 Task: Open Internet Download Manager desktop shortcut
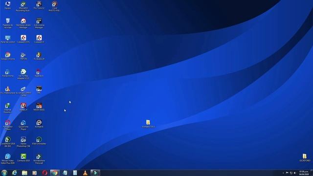tap(8, 108)
